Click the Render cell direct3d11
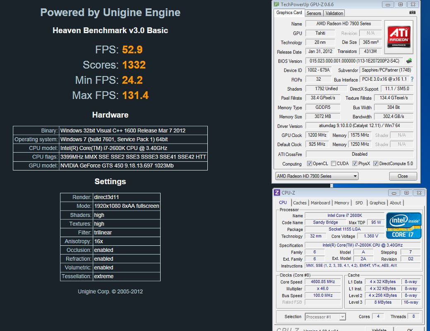Screen dimensions: 430x331 pyautogui.click(x=127, y=197)
